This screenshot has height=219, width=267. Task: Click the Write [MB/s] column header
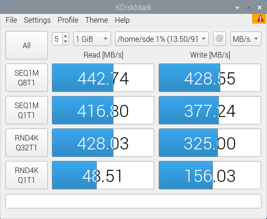210,55
